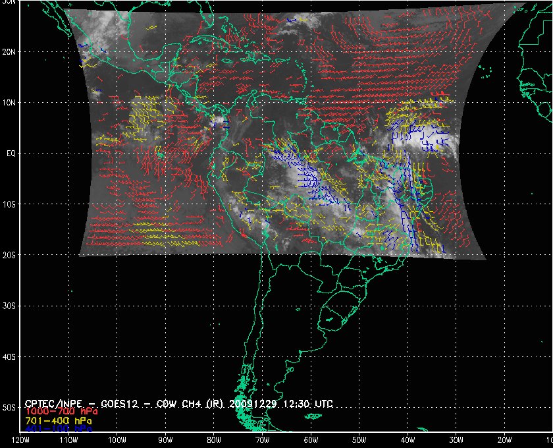Click the 70W longitude axis label
Viewport: 553px width, 448px height.
tap(262, 441)
